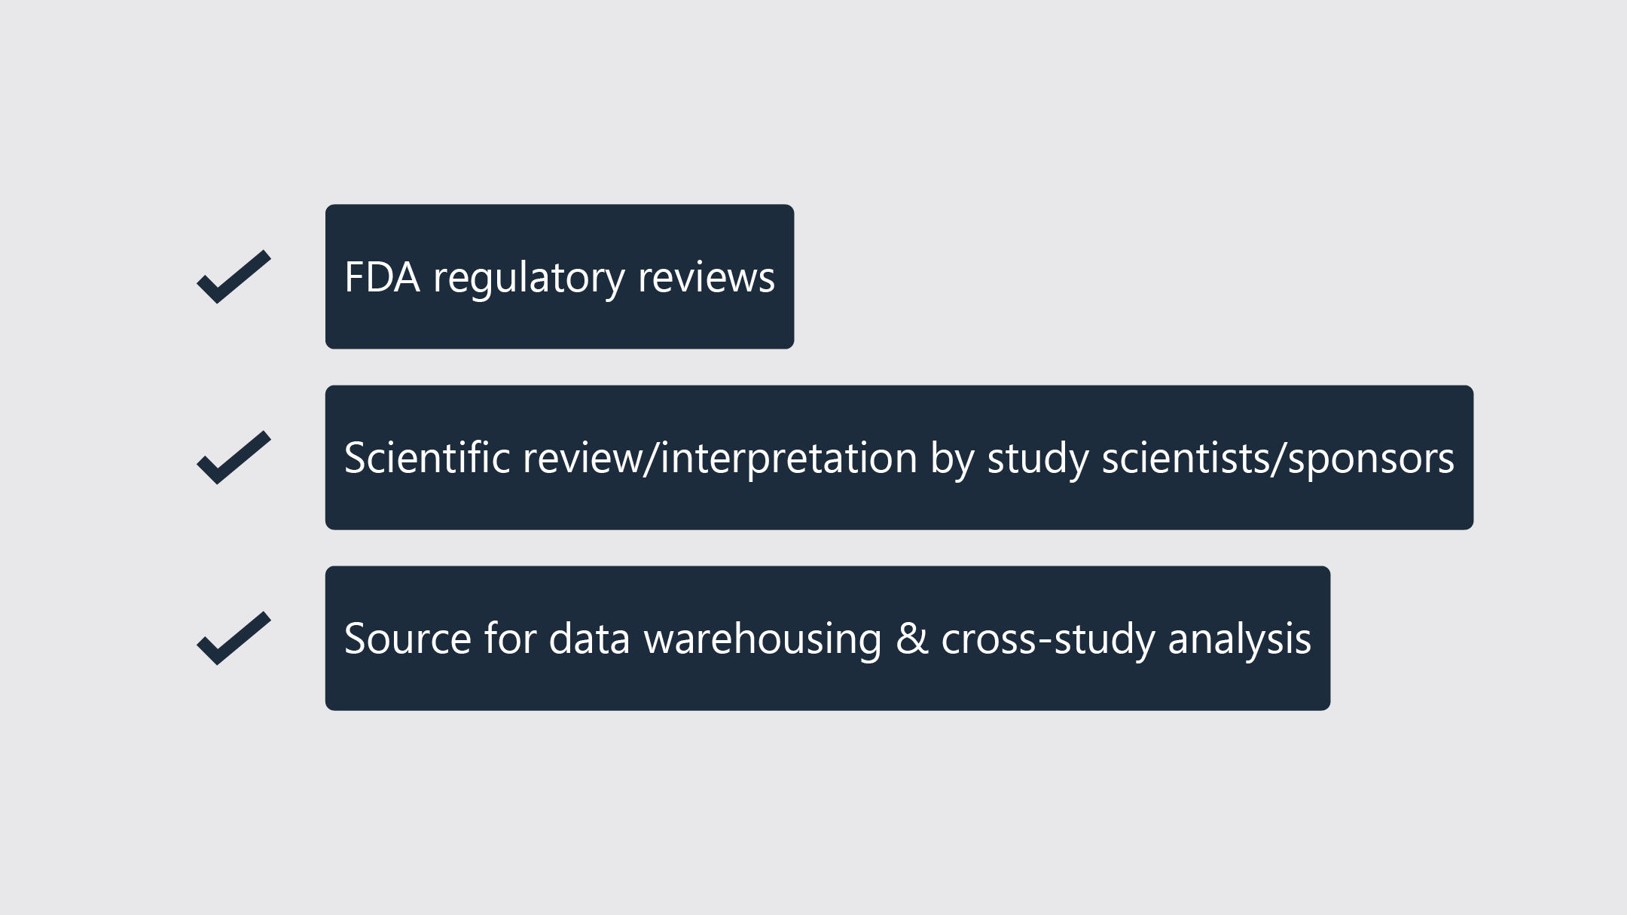Click the word 'analysis' in the third box
This screenshot has width=1627, height=915.
(x=1239, y=641)
